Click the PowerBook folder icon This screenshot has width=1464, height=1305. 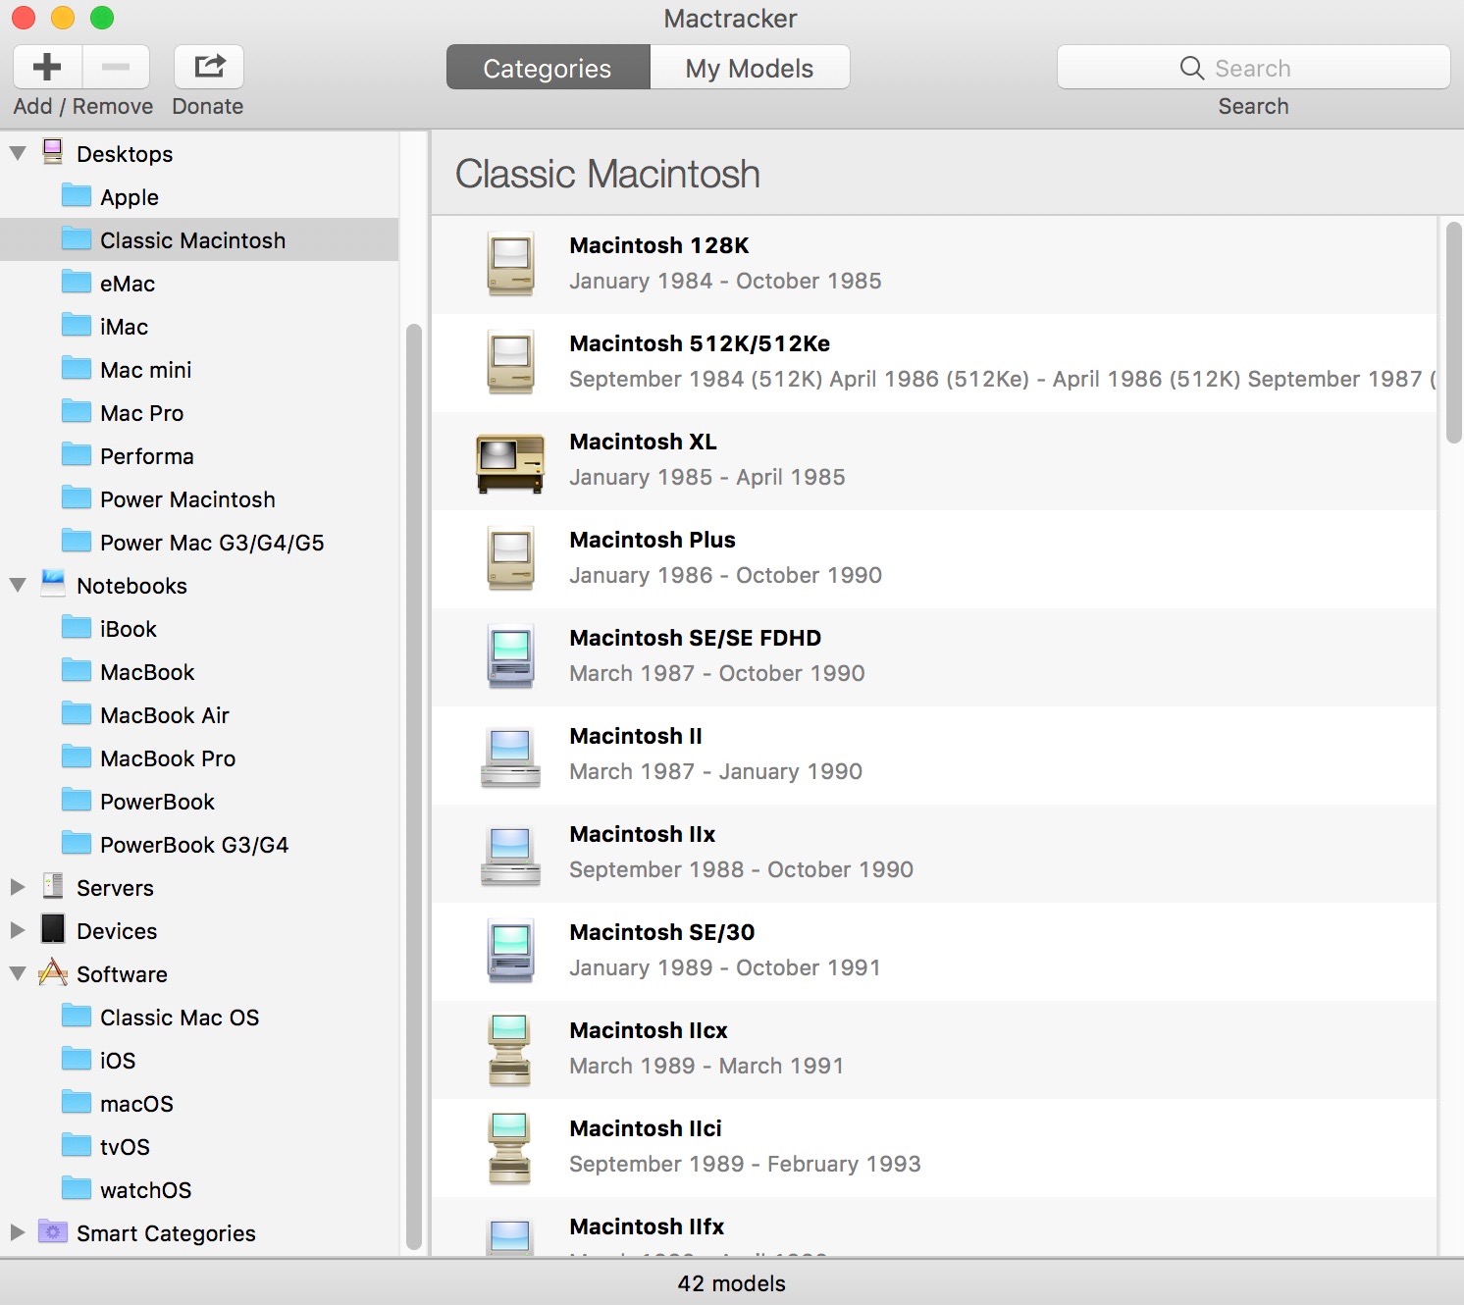pyautogui.click(x=77, y=800)
